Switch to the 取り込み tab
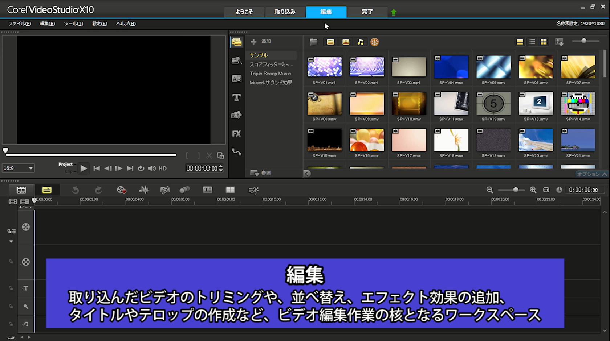610x341 pixels. [285, 12]
